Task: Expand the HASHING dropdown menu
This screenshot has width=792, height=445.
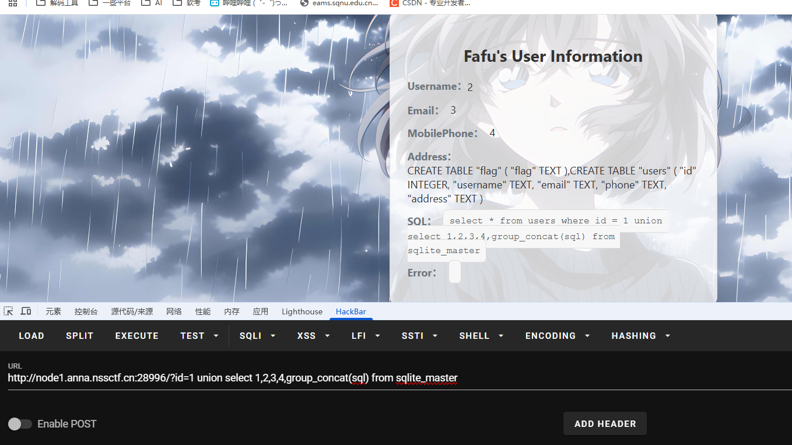Action: click(x=641, y=336)
